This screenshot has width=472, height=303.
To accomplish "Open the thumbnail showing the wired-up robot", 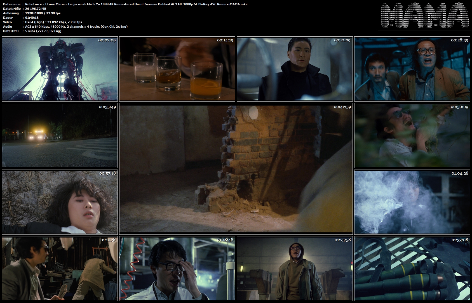I will [x=60, y=69].
